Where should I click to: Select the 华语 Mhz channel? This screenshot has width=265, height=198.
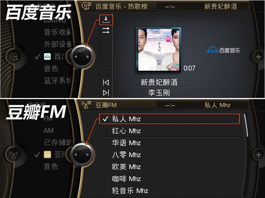click(x=169, y=143)
